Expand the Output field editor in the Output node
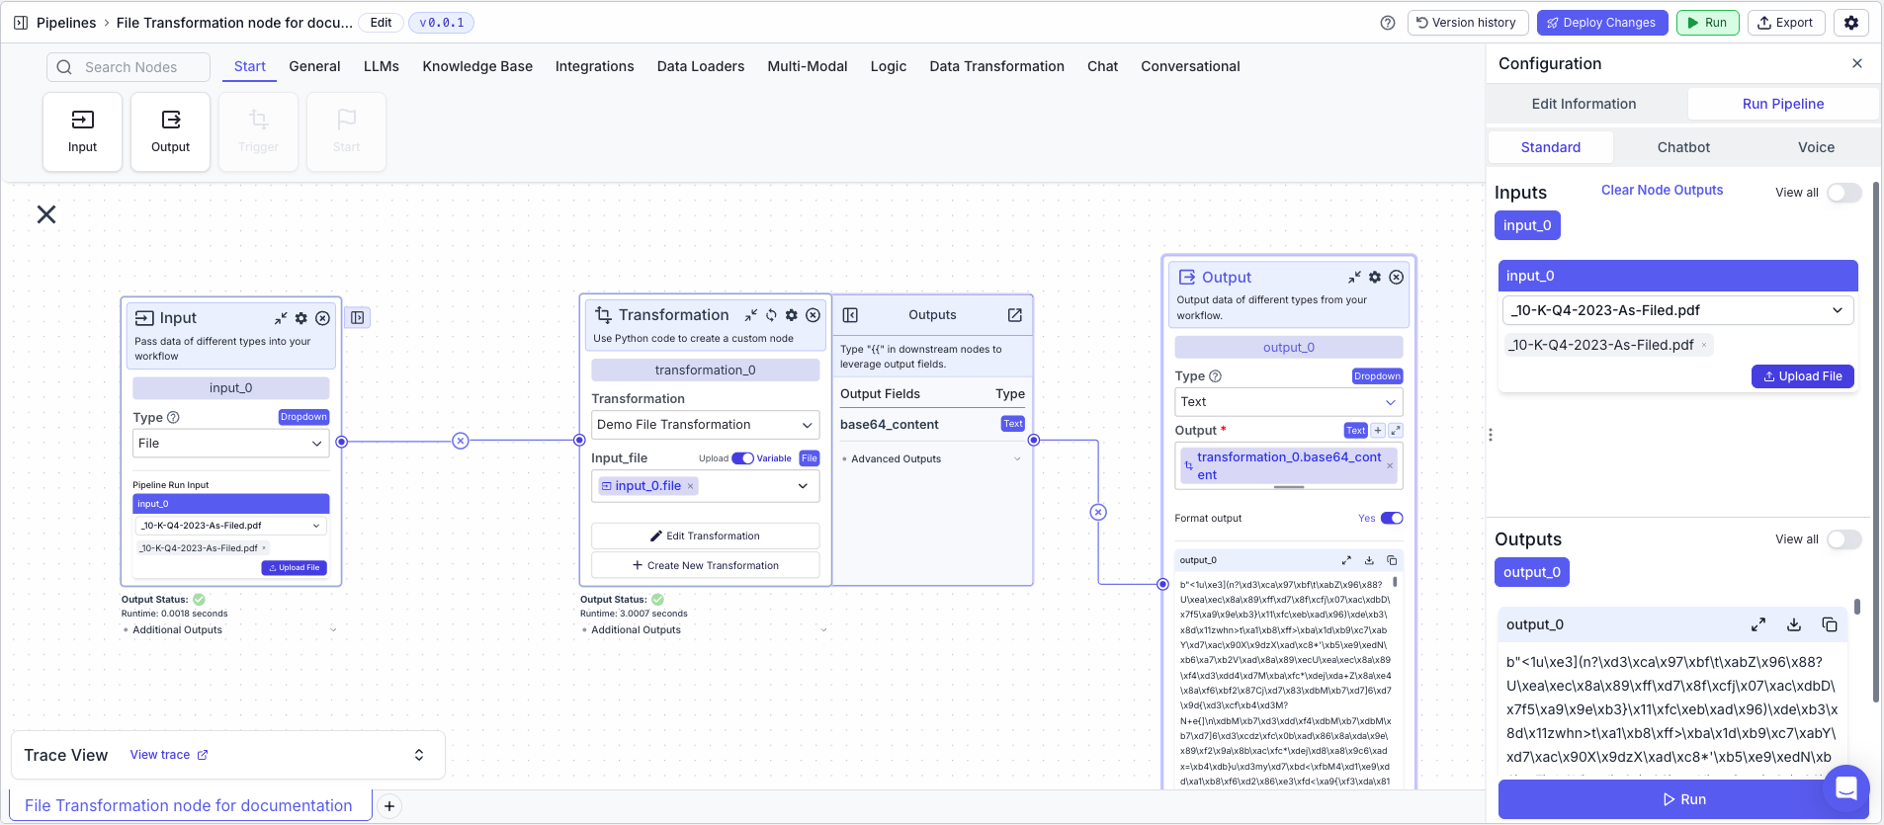 click(1396, 431)
